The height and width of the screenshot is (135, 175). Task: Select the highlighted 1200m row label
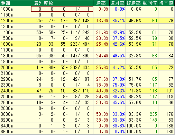7,21
